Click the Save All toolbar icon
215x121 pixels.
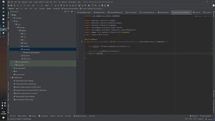(x=11, y=5)
